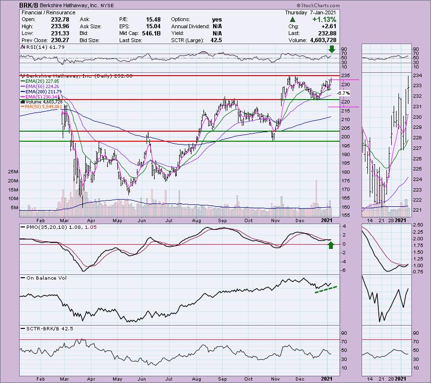The width and height of the screenshot is (431, 383).
Task: Select the BRK/B ticker symbol title
Action: click(x=29, y=5)
